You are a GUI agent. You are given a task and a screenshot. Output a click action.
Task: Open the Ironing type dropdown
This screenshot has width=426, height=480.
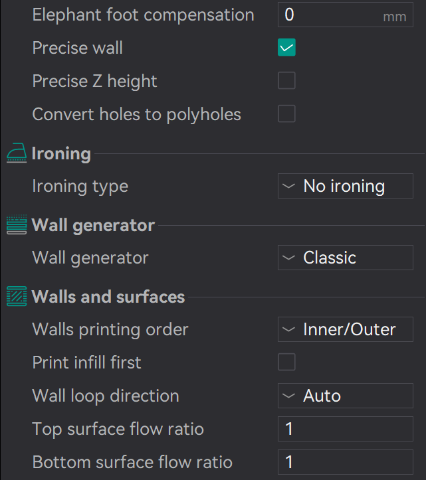(x=345, y=186)
